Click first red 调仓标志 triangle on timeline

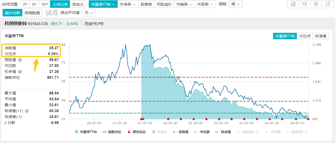(x=141, y=119)
